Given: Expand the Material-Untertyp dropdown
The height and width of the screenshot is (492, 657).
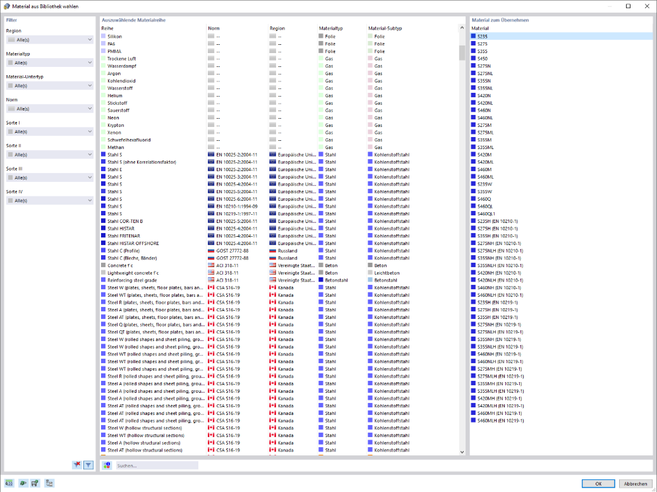Looking at the screenshot, I should (49, 85).
